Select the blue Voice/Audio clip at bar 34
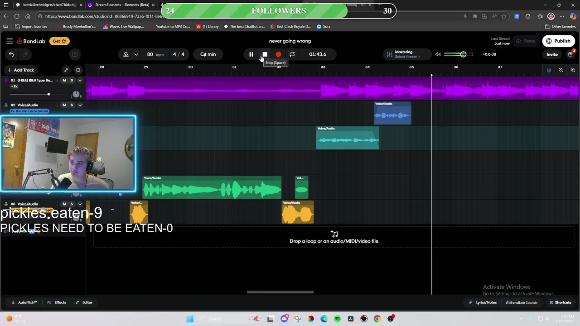This screenshot has width=580, height=326. [392, 113]
